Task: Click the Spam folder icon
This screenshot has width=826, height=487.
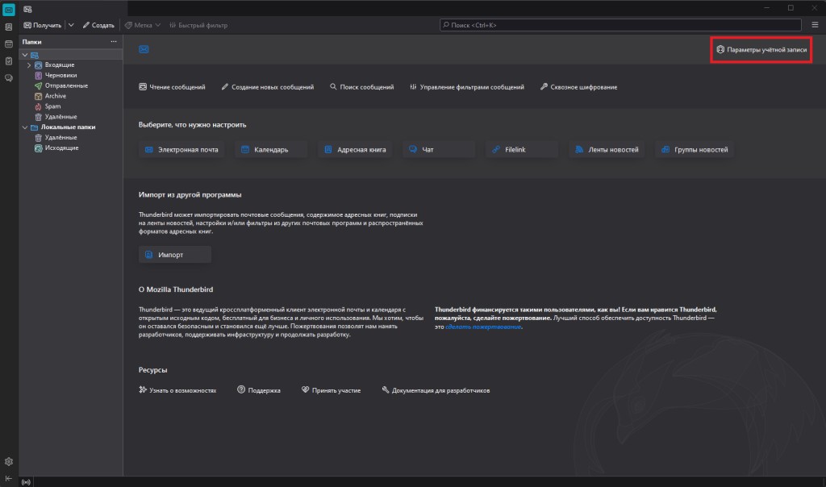Action: (x=39, y=106)
